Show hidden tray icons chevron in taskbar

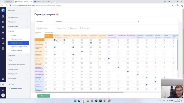point(157,101)
